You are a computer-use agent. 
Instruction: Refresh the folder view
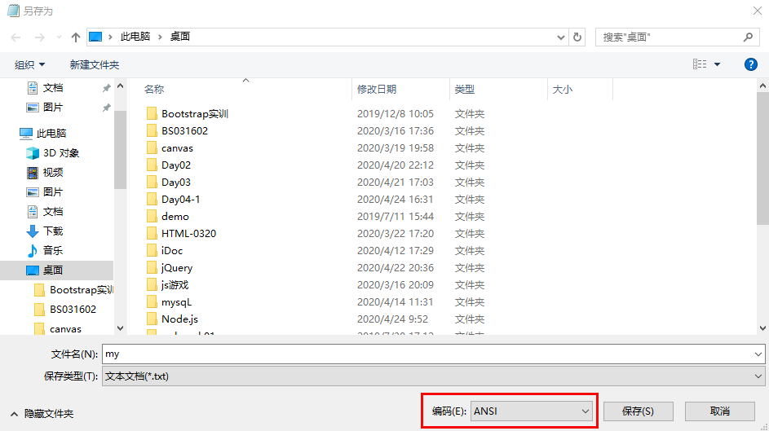pos(577,37)
